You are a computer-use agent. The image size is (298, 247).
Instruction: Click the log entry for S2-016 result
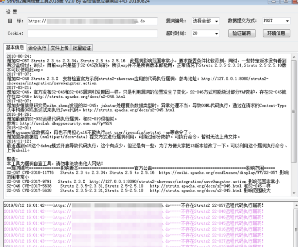[x=134, y=229]
